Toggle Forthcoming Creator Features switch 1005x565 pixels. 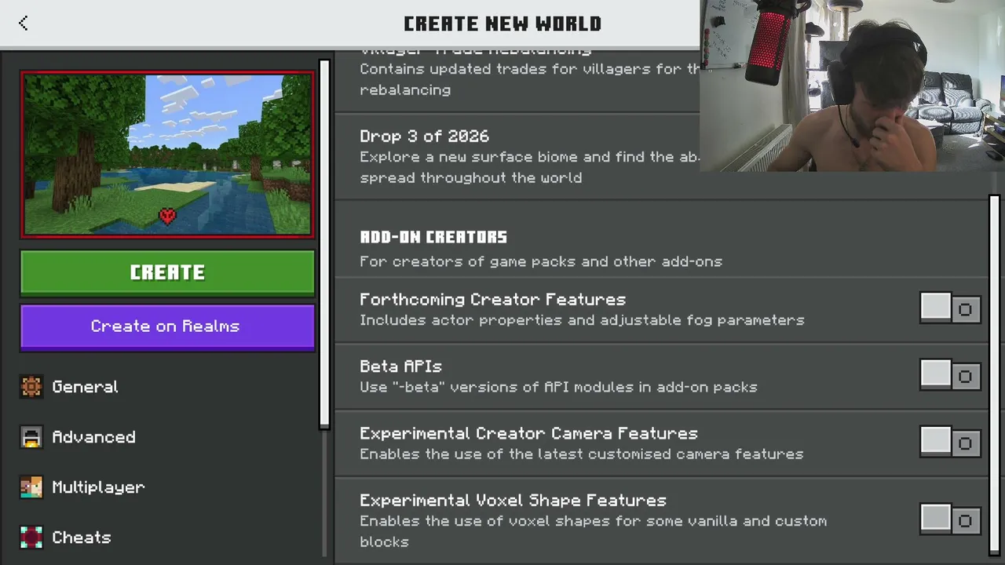coord(950,309)
